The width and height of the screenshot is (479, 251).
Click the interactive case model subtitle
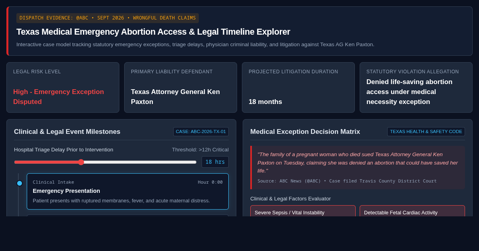point(195,45)
